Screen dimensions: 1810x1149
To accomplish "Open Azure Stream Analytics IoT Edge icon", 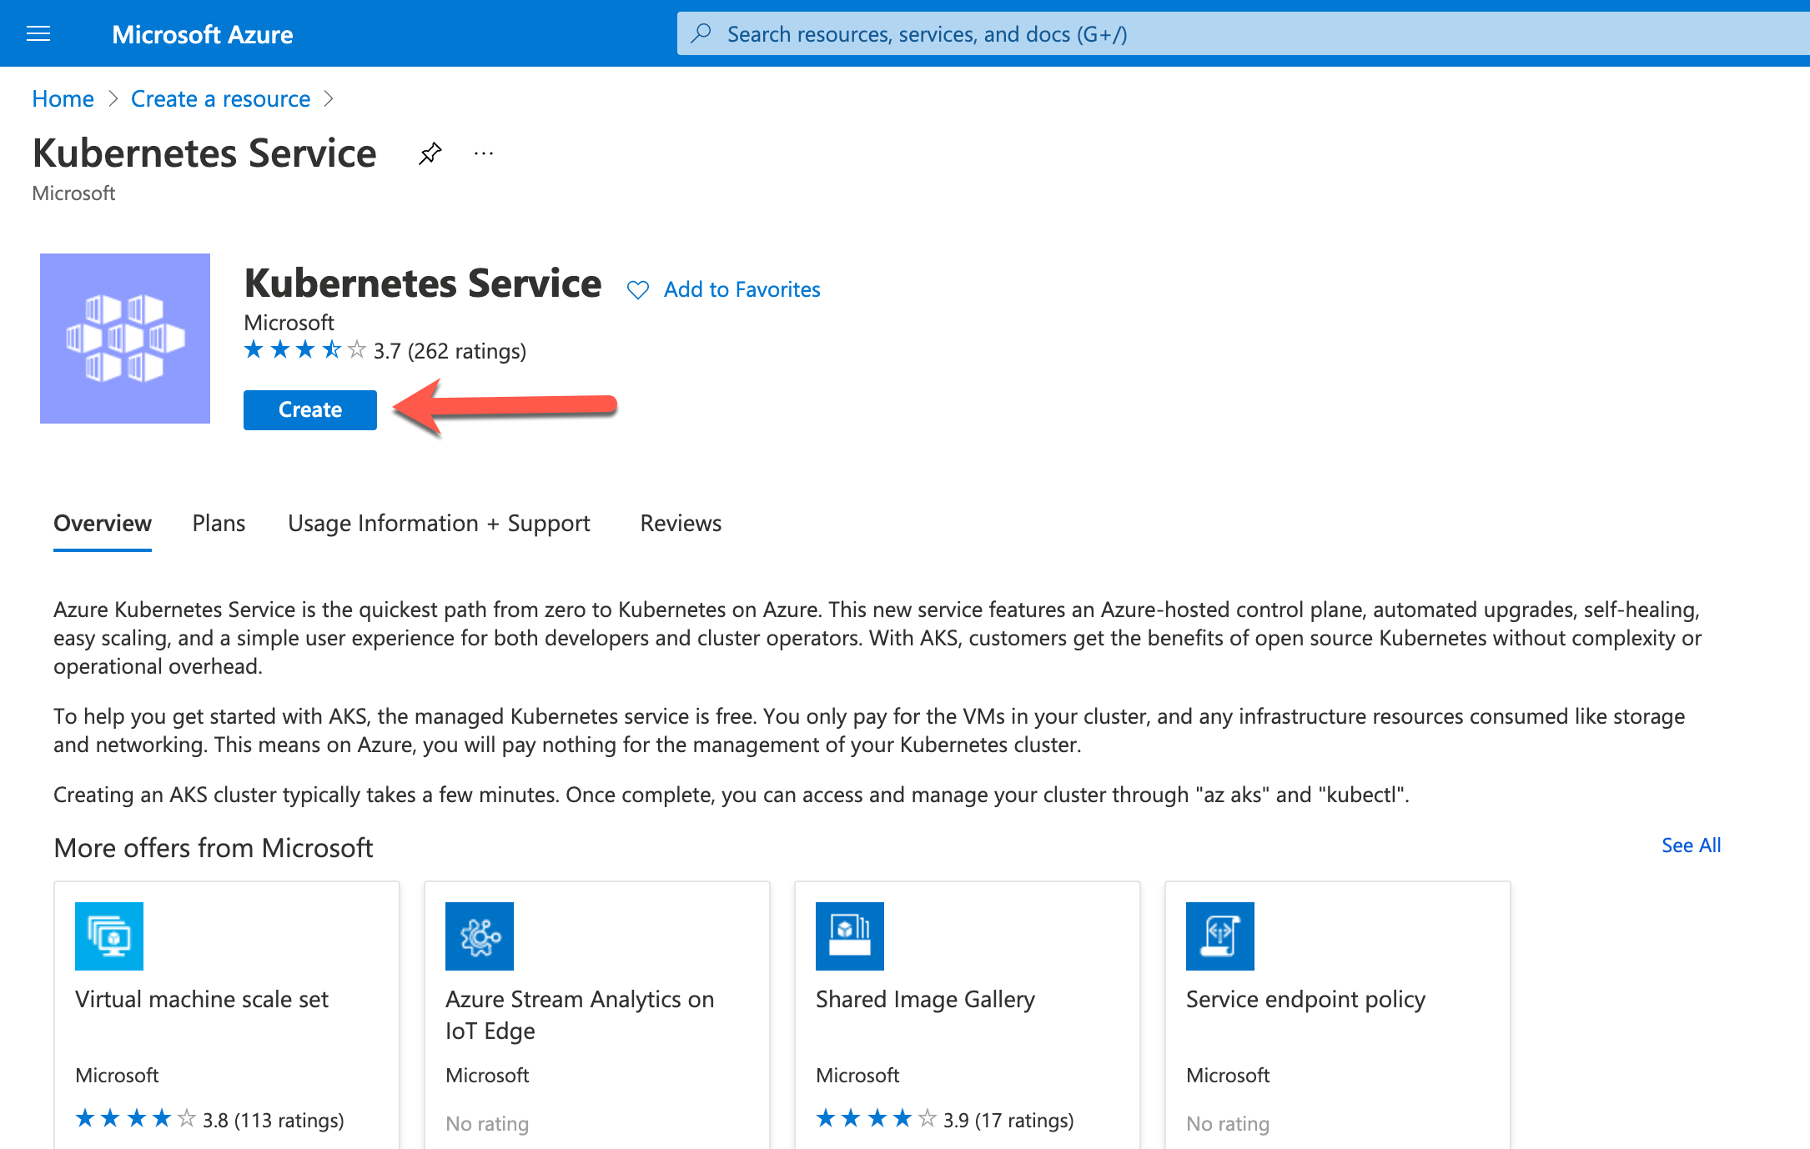I will coord(480,936).
